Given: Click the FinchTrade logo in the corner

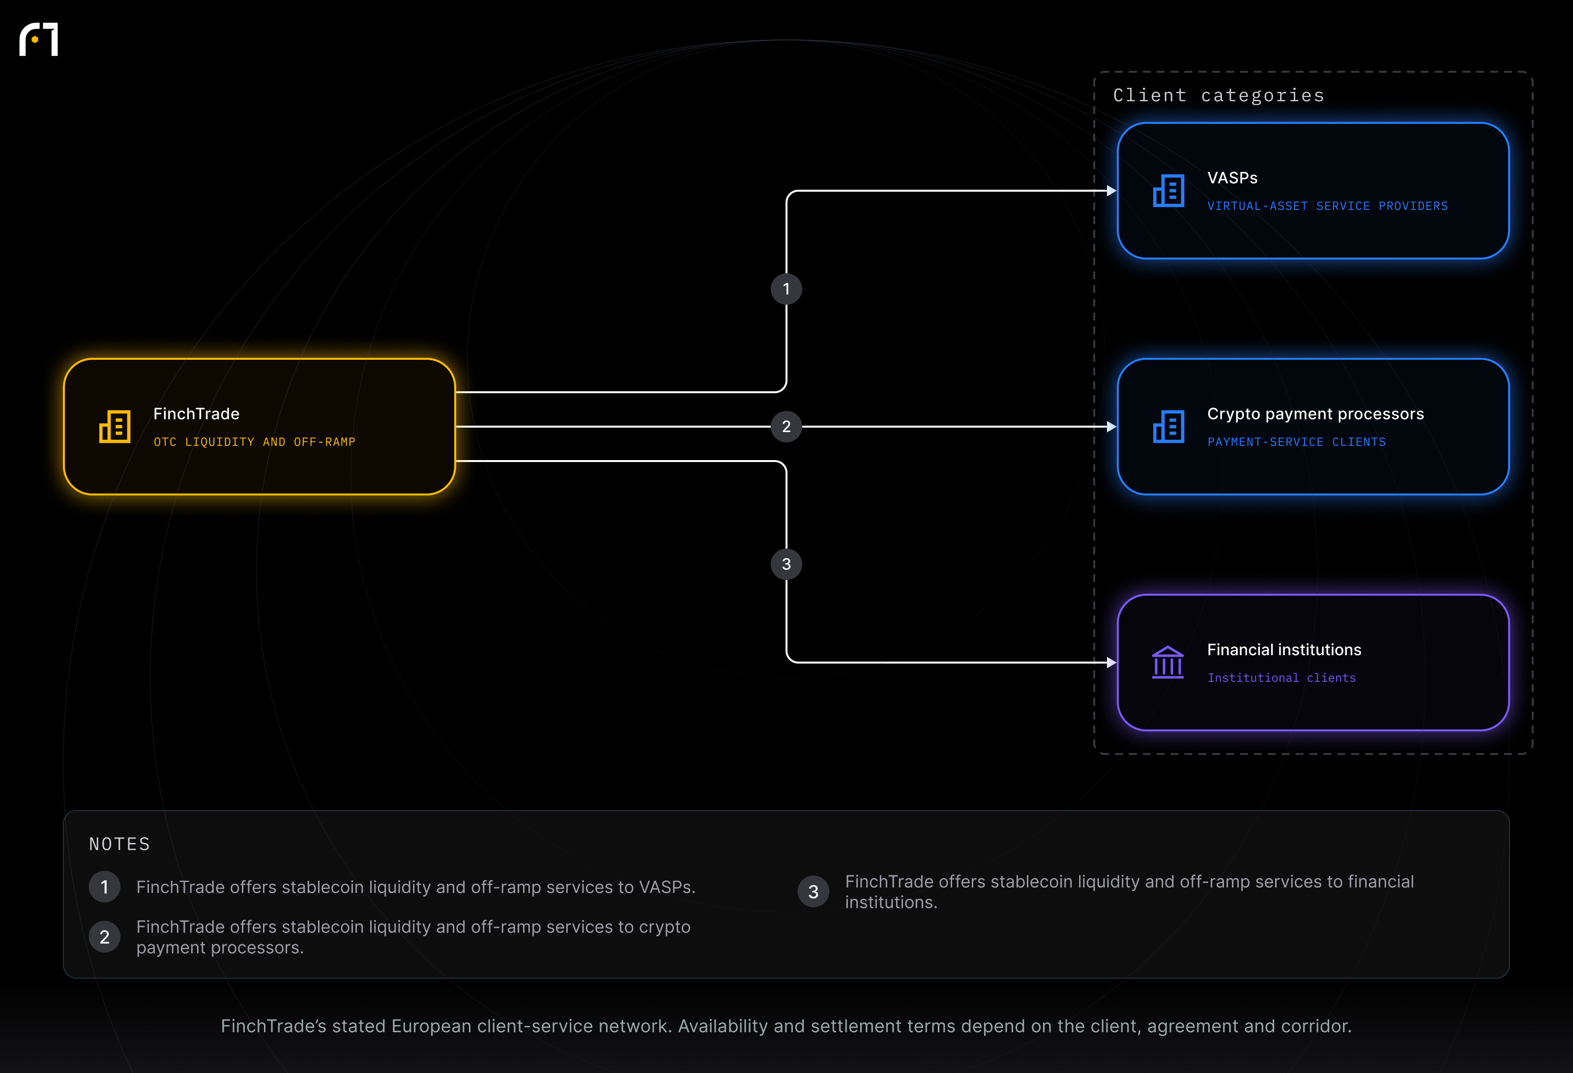Looking at the screenshot, I should pyautogui.click(x=38, y=39).
